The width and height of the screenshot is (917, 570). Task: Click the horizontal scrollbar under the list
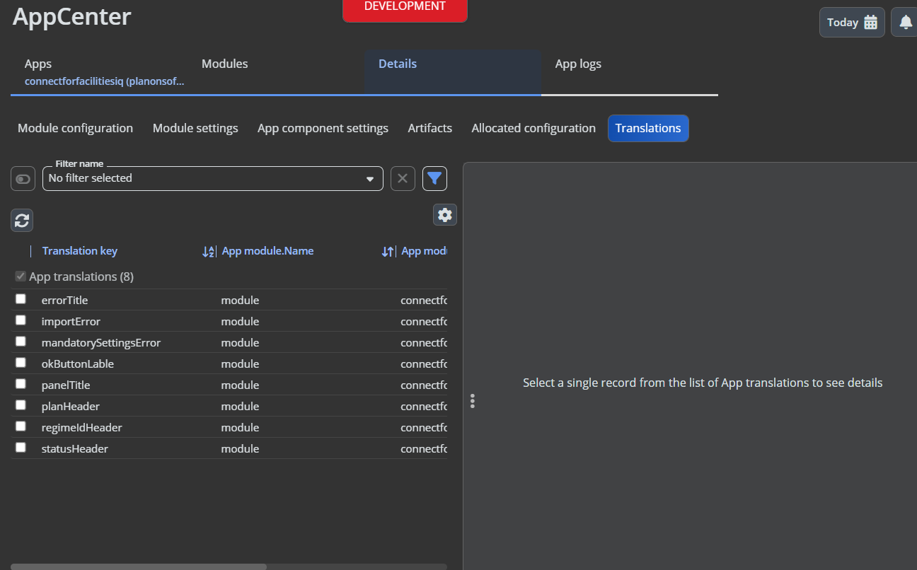pos(139,566)
